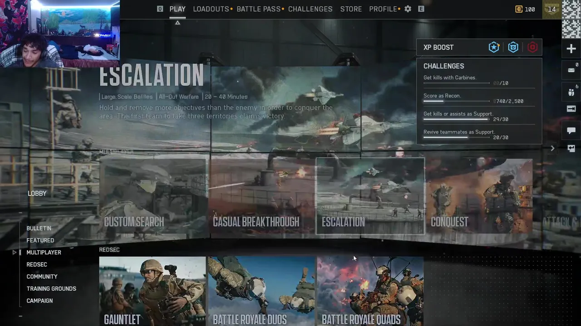Select Campaign in the side menu
581x326 pixels.
[39, 301]
